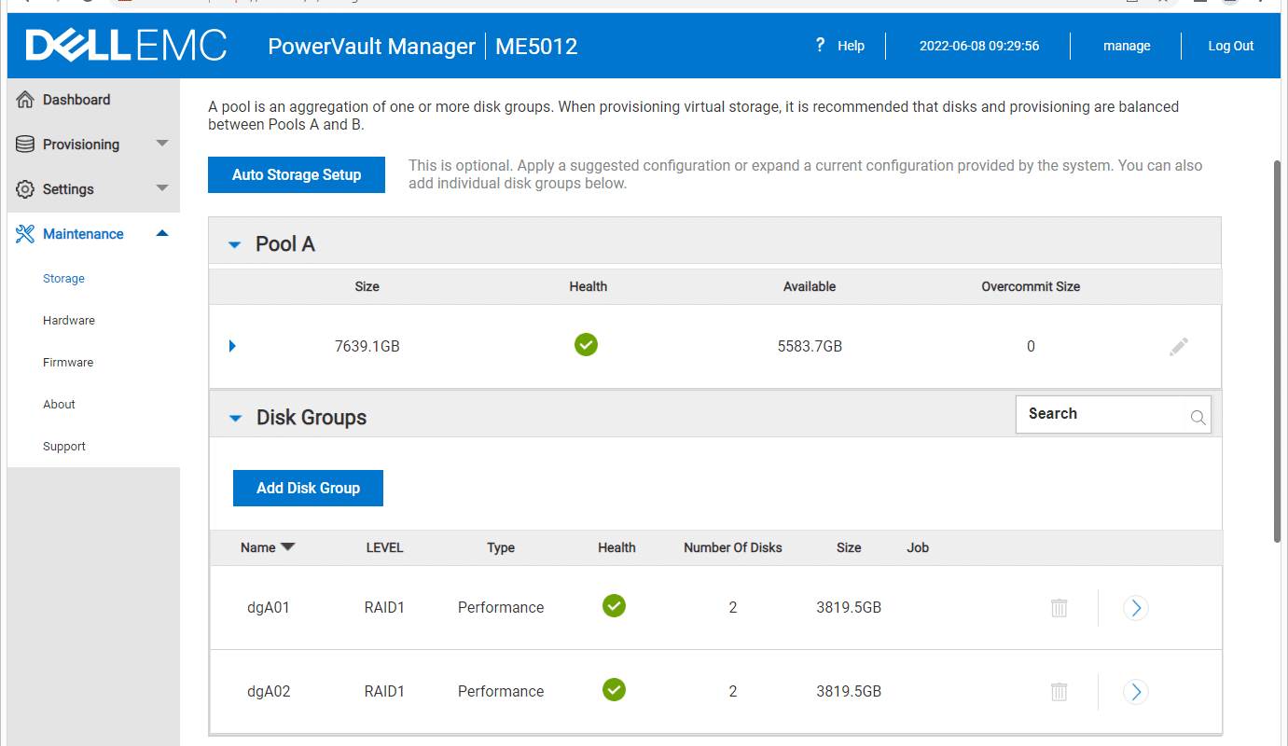Click dgA02 green health checkmark
The height and width of the screenshot is (746, 1288).
click(x=614, y=690)
